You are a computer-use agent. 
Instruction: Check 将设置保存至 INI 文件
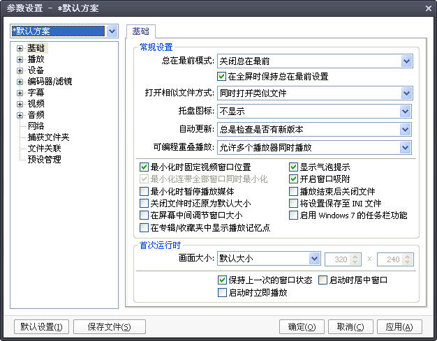[x=294, y=204]
